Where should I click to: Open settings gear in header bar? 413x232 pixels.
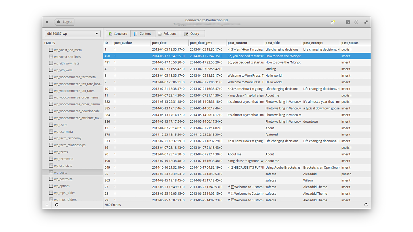(356, 22)
